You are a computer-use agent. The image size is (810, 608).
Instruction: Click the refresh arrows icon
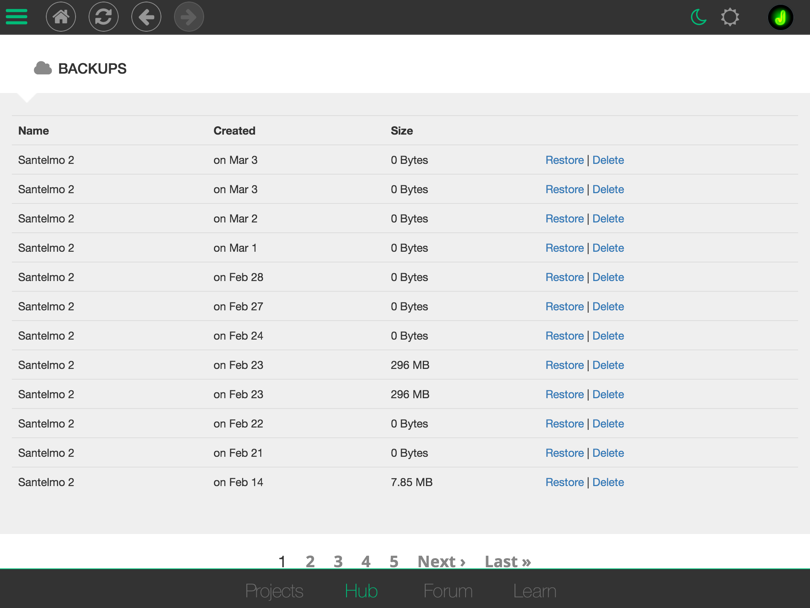pos(104,17)
